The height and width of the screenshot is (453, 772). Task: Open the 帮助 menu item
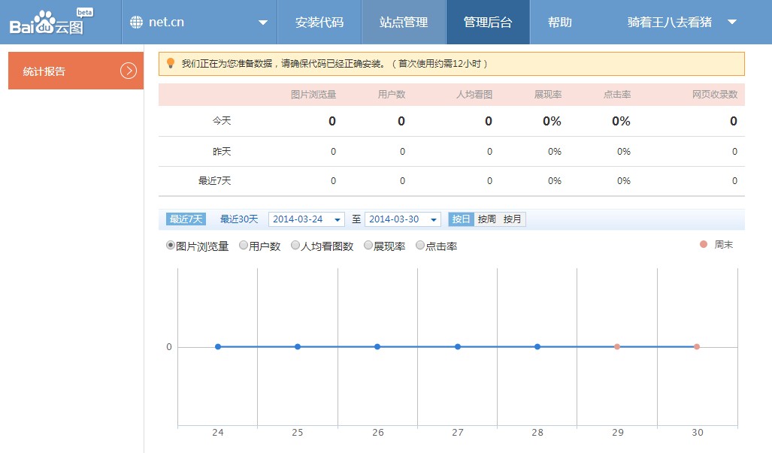point(559,23)
